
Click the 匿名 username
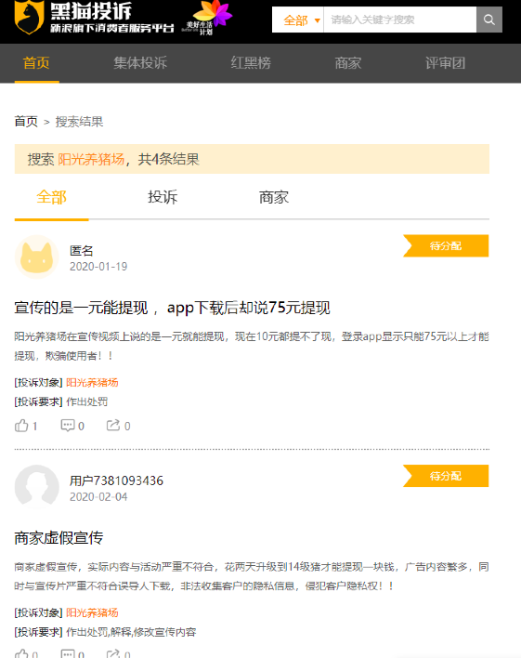tap(82, 251)
